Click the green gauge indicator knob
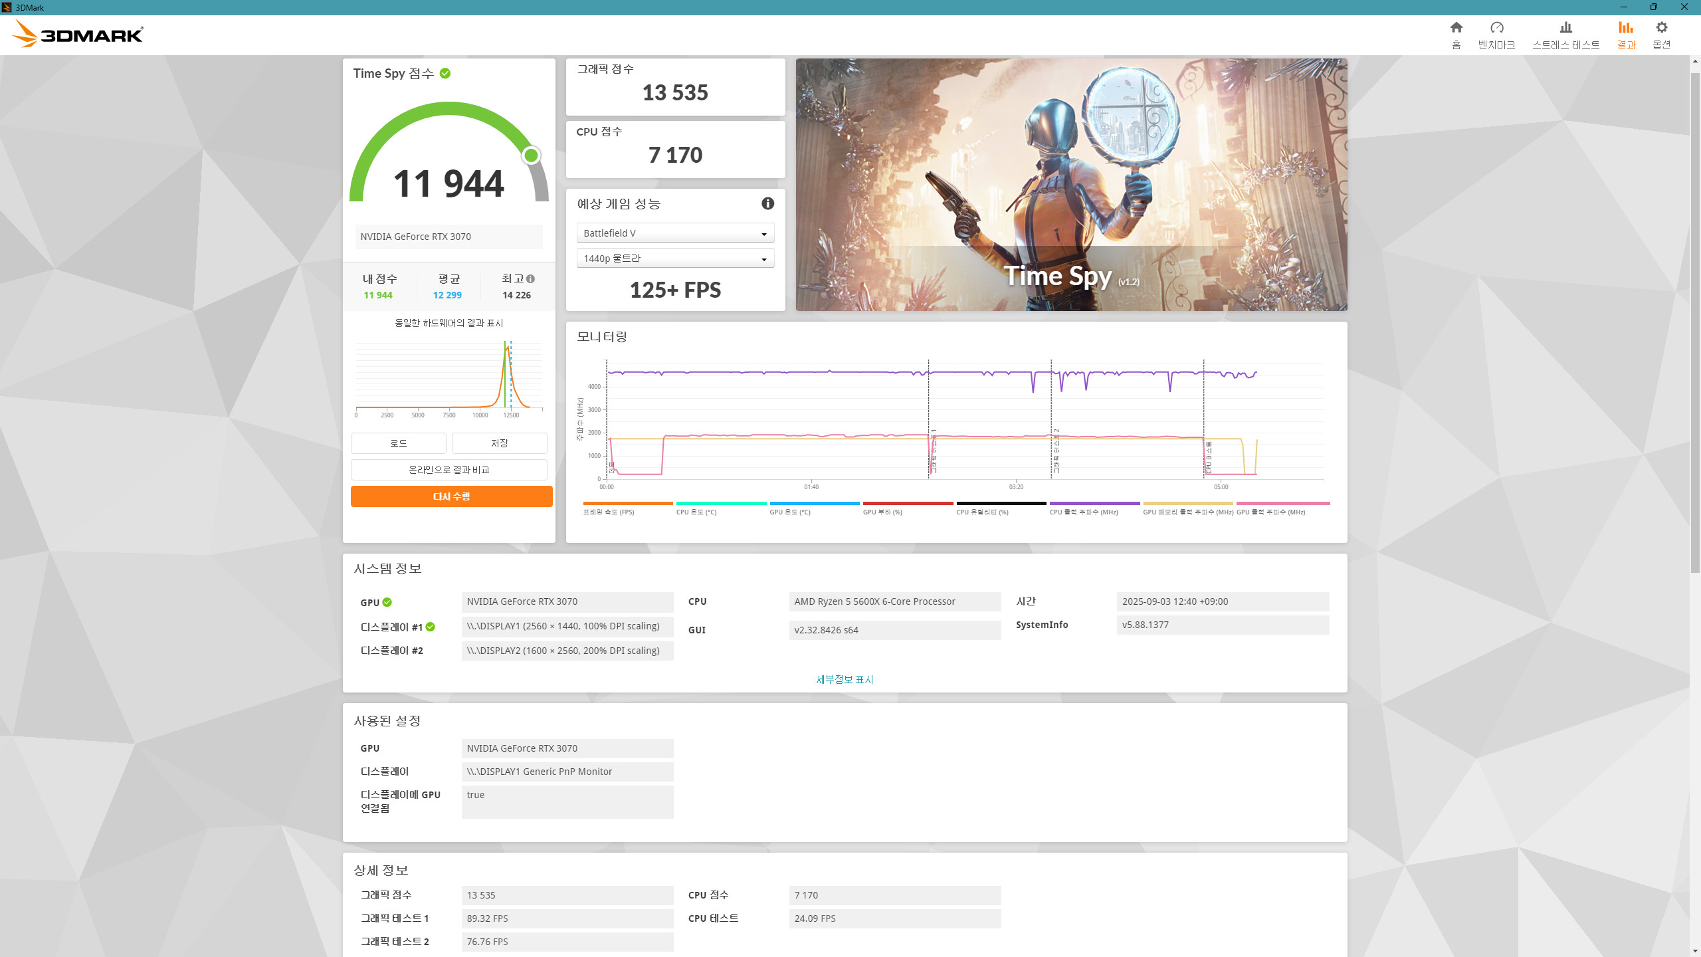Viewport: 1701px width, 957px height. 531,156
